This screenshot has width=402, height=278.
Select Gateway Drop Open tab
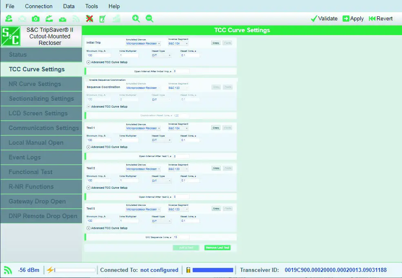point(41,201)
